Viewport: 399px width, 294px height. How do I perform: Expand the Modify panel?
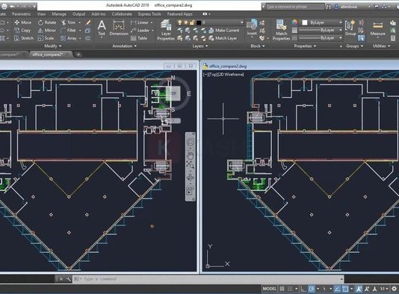point(53,46)
